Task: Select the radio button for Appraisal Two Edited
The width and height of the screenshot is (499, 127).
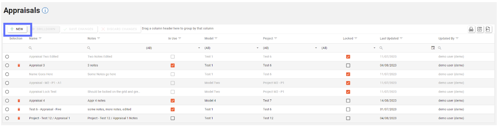Action: (x=7, y=57)
